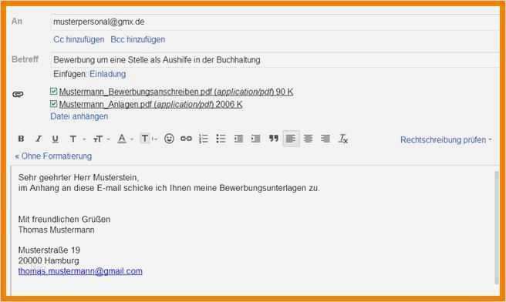Click the line 'Sehr geehrter Herr Musterstein,'

pyautogui.click(x=79, y=178)
